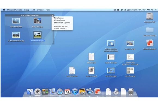Open the Group menu
This screenshot has width=158, height=106.
click(27, 10)
